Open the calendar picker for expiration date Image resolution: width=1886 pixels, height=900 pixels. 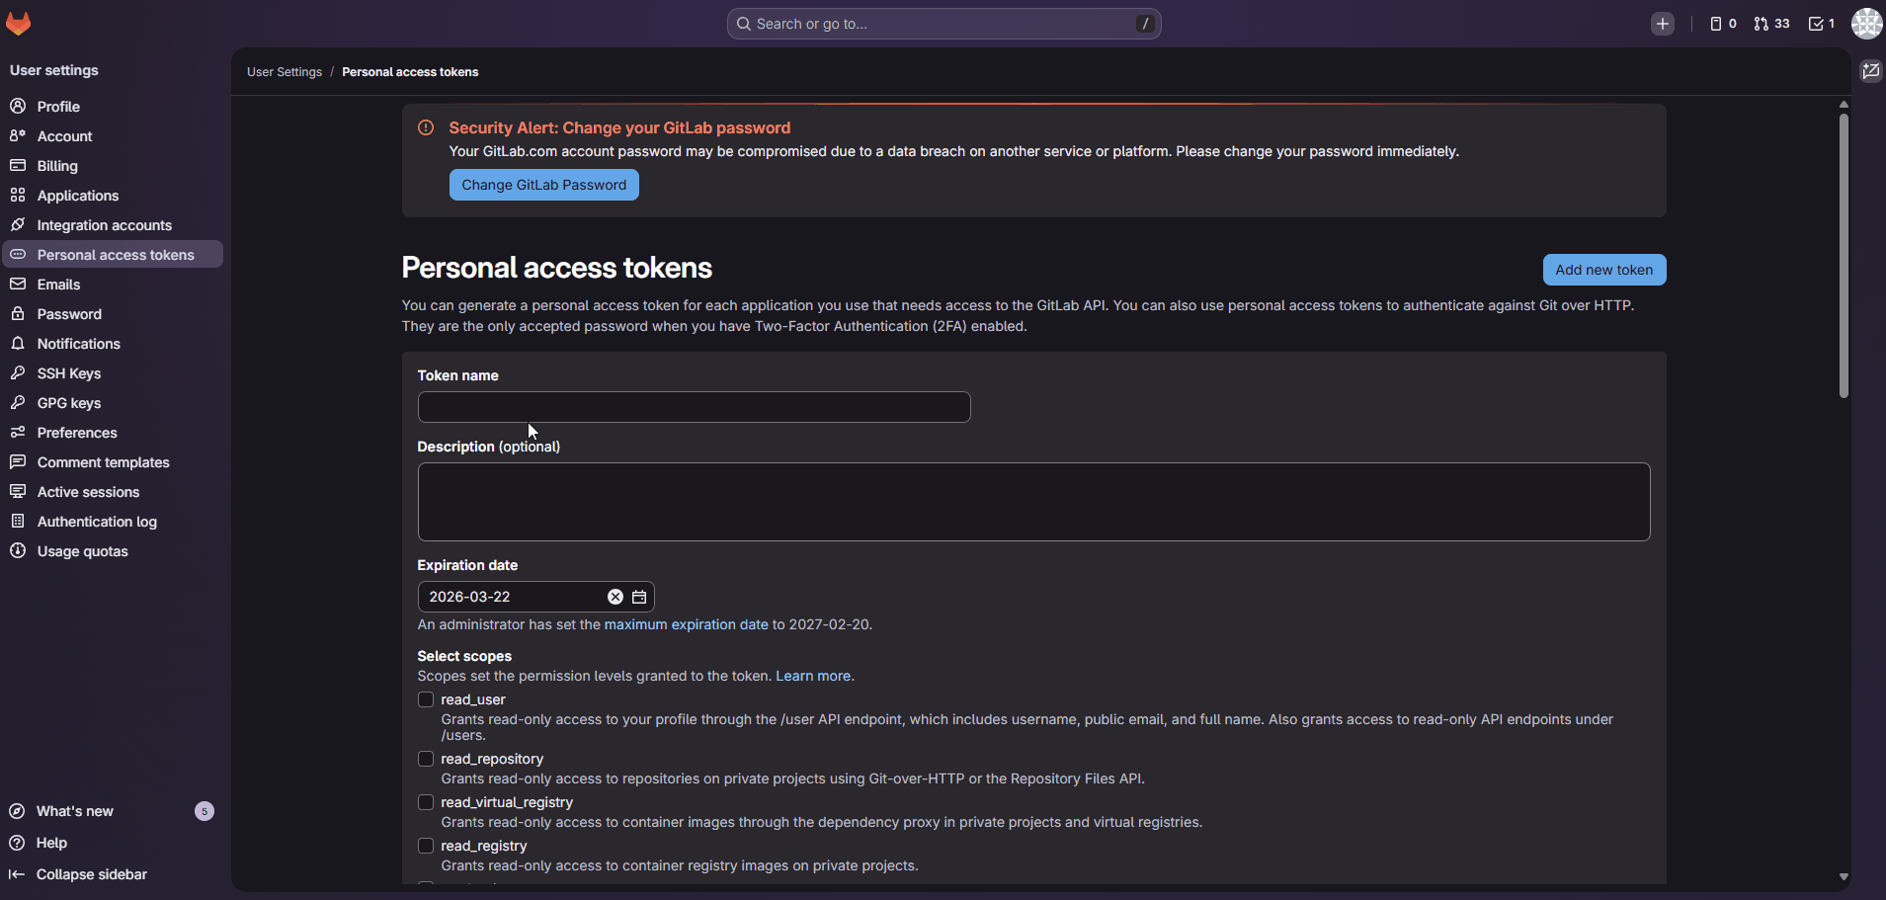pos(638,597)
